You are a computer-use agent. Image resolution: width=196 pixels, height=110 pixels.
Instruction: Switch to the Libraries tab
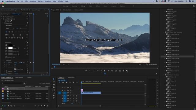click(29, 78)
